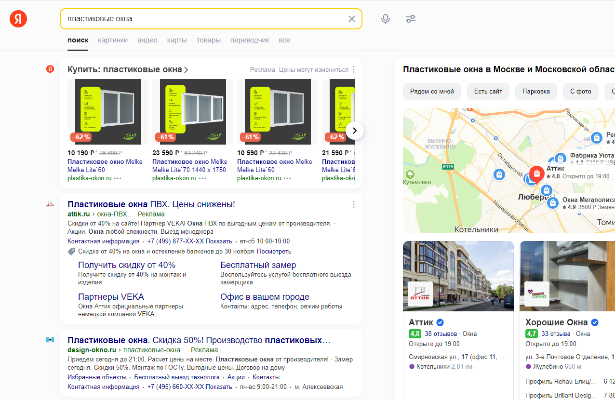Click the Yandex logo icon

tap(18, 19)
